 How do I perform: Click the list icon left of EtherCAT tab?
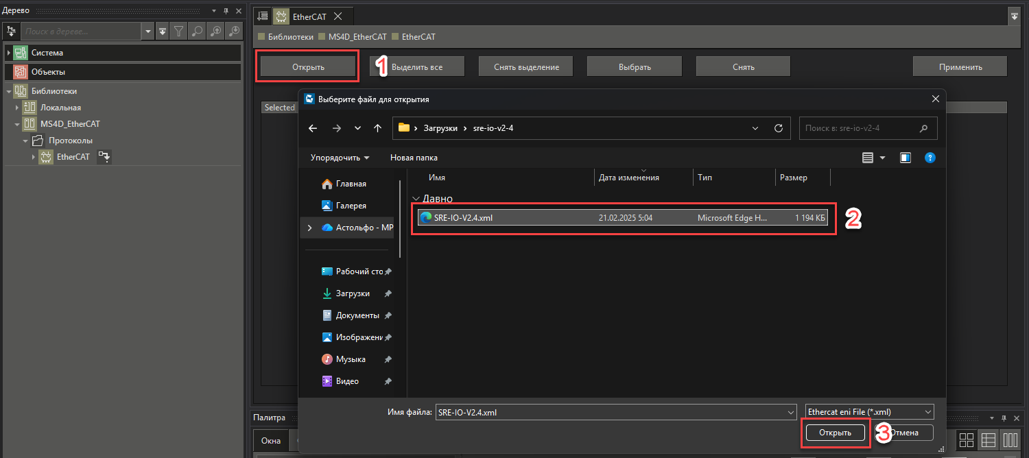point(263,16)
